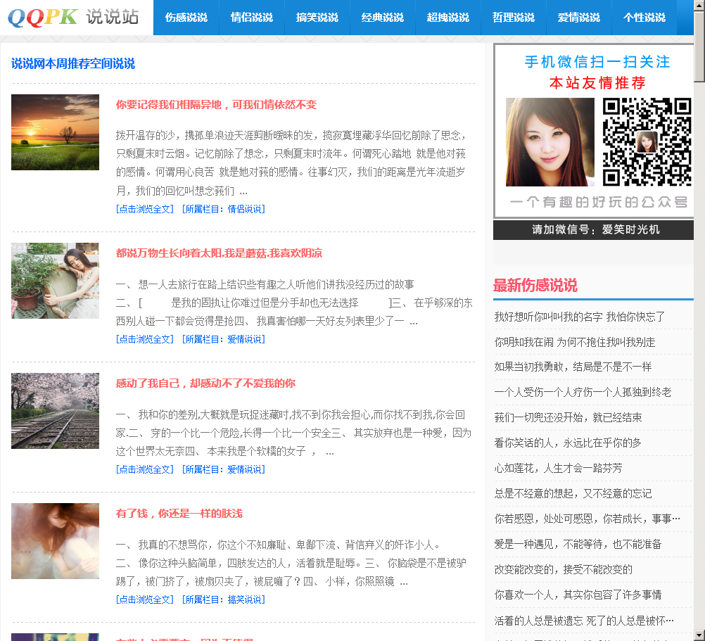705x641 pixels.
Task: Open the 伤感说说 navigation tab
Action: coord(186,18)
